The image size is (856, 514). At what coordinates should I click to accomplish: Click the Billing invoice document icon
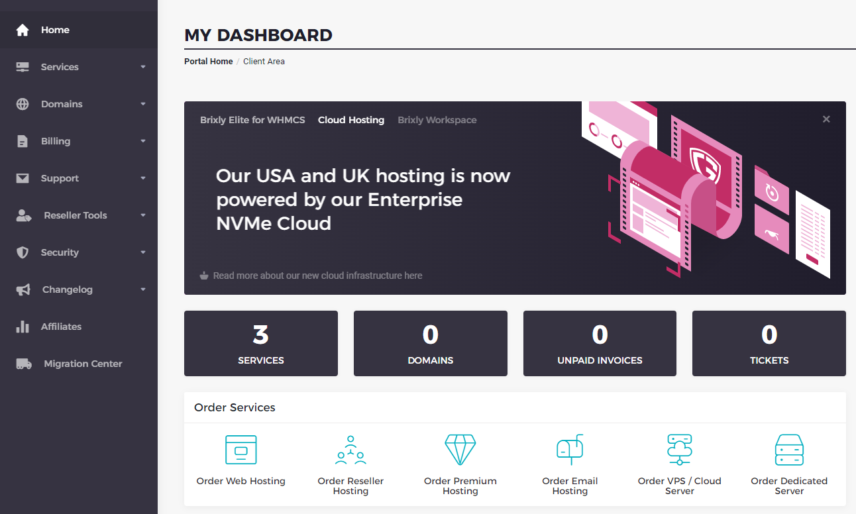click(x=23, y=141)
